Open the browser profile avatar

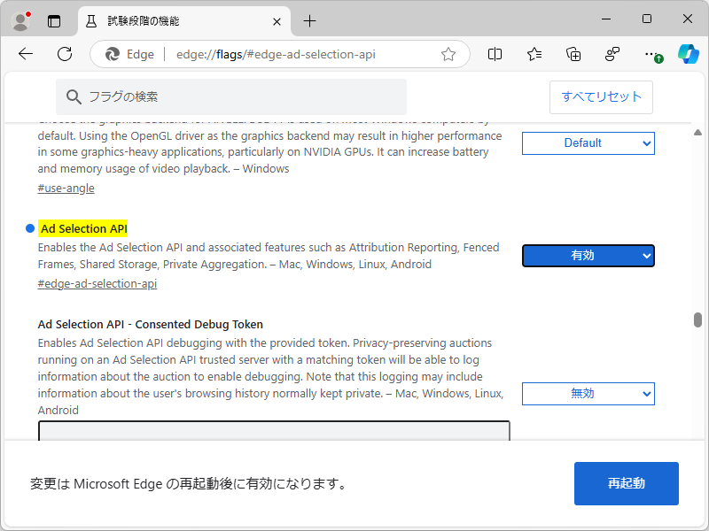coord(19,19)
